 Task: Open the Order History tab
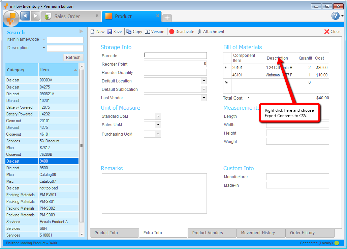(x=310, y=233)
